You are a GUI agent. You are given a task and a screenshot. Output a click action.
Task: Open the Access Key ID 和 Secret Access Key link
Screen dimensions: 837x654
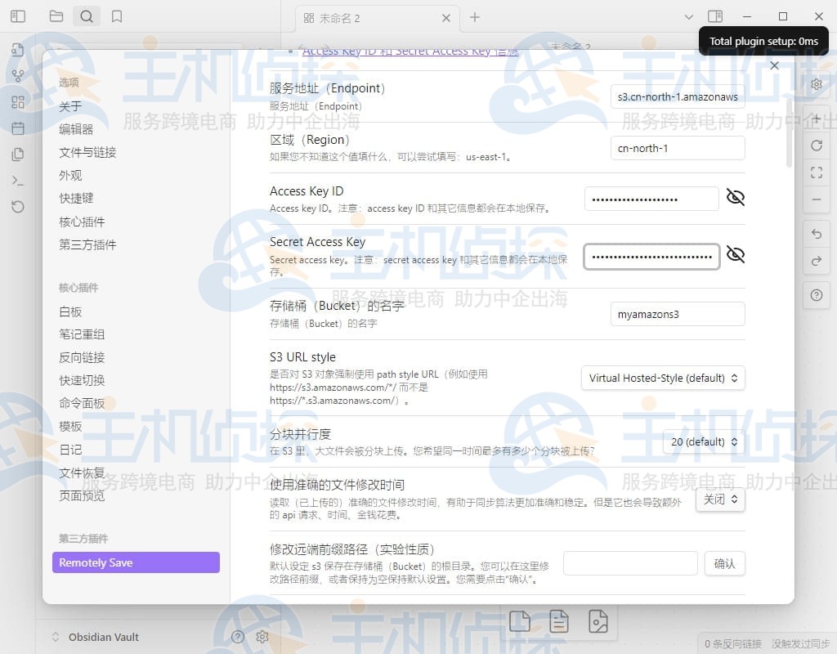pos(410,50)
